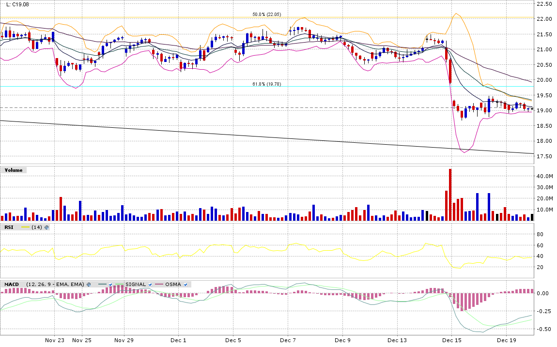Click the 61.8% (19.78) Fibonacci label

click(267, 84)
